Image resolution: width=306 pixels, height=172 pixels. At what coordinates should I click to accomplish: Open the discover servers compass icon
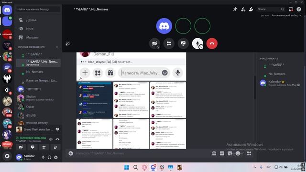pyautogui.click(x=7, y=156)
